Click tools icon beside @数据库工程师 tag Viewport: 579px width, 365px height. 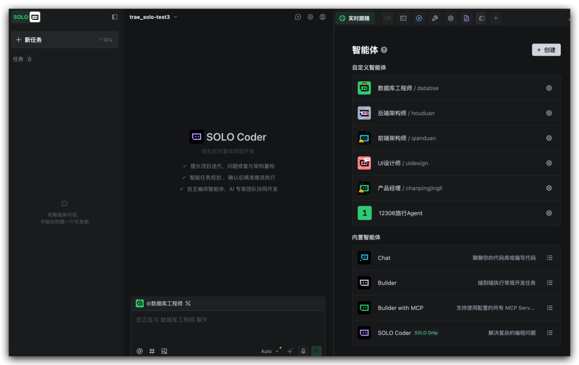coord(188,303)
